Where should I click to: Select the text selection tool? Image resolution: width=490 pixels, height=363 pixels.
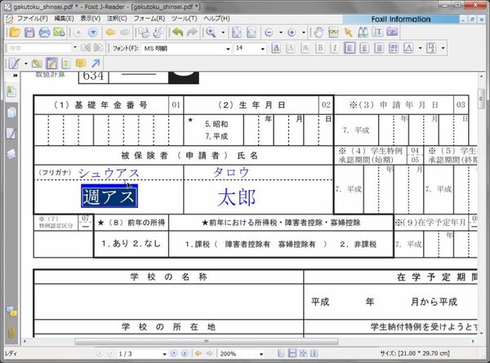pos(377,32)
